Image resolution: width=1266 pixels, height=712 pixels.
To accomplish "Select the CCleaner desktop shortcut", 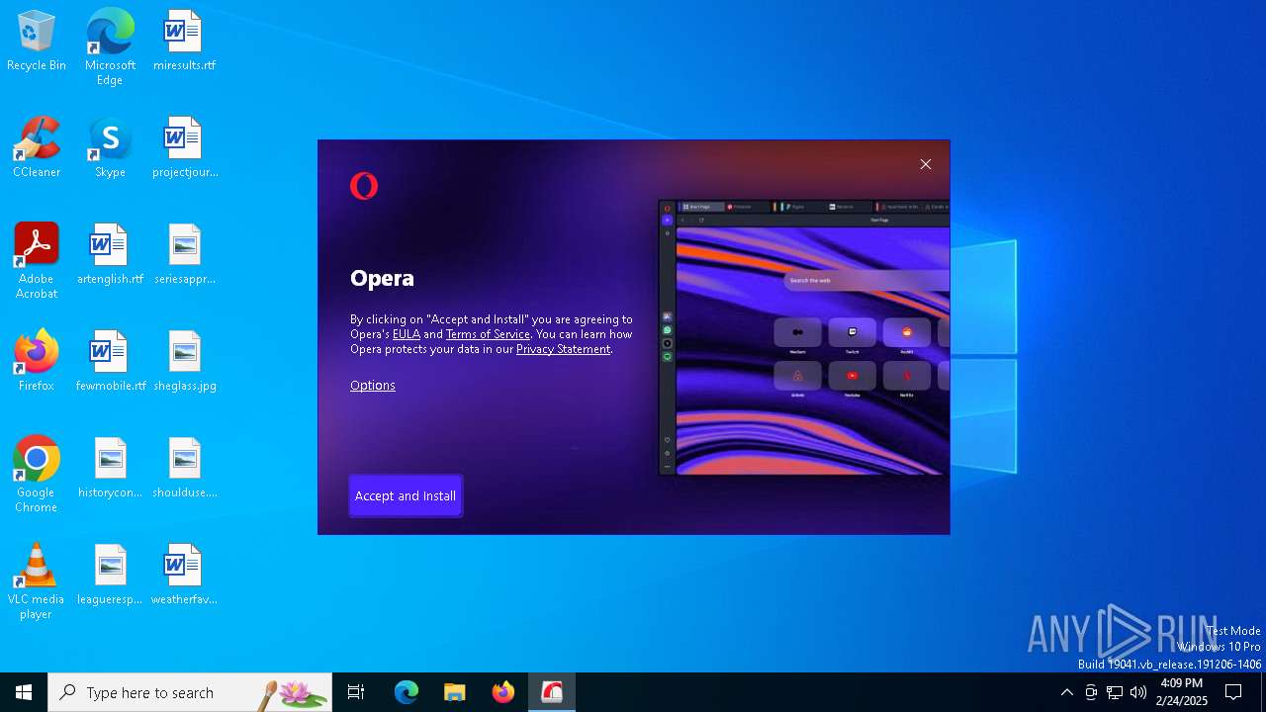I will point(37,148).
